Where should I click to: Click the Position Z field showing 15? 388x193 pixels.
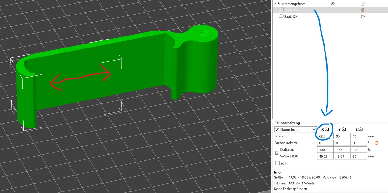[359, 136]
